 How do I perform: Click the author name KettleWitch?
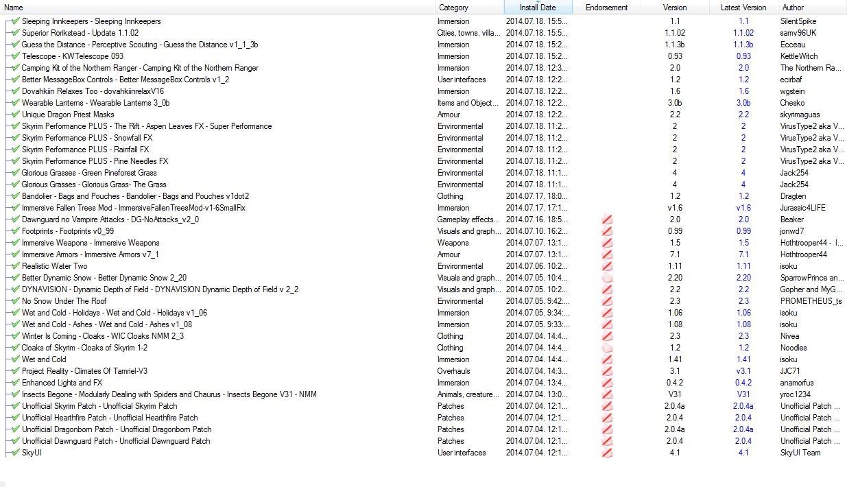coord(799,56)
